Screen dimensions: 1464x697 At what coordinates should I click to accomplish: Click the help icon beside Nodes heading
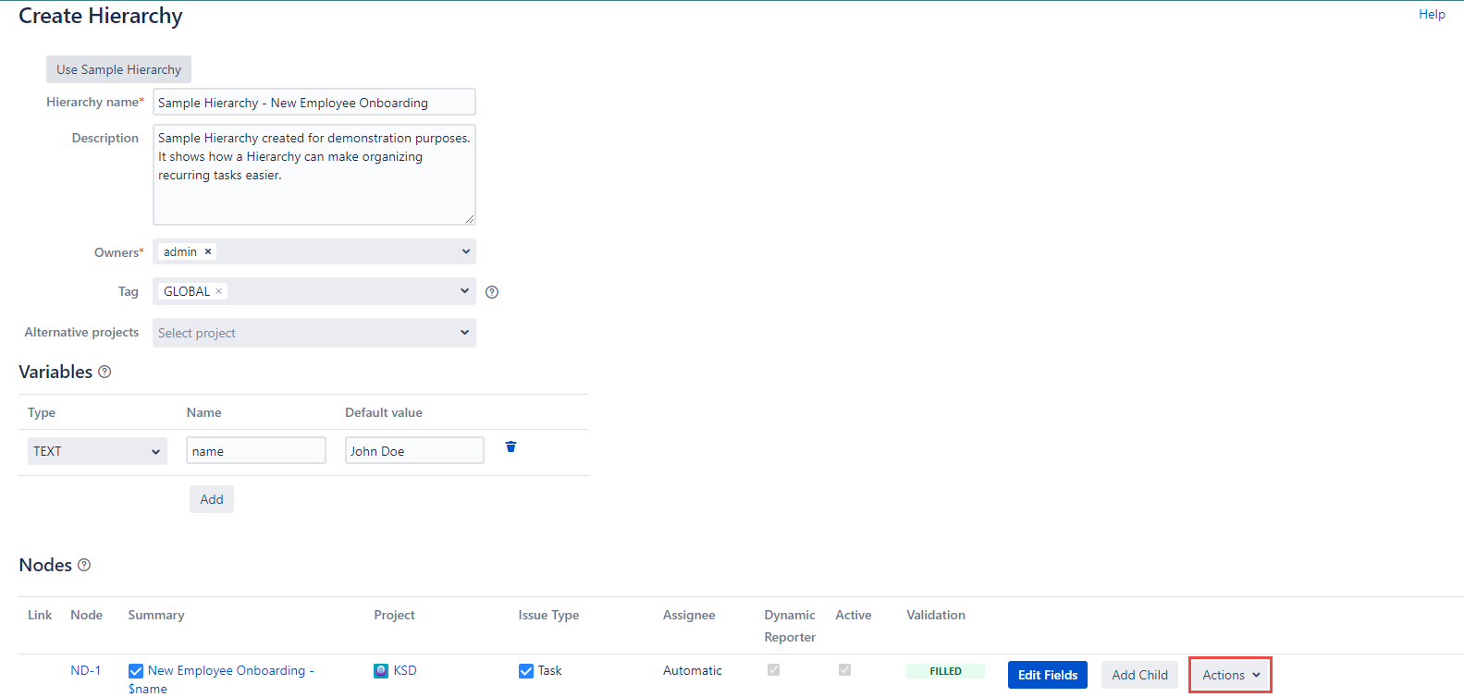point(84,565)
